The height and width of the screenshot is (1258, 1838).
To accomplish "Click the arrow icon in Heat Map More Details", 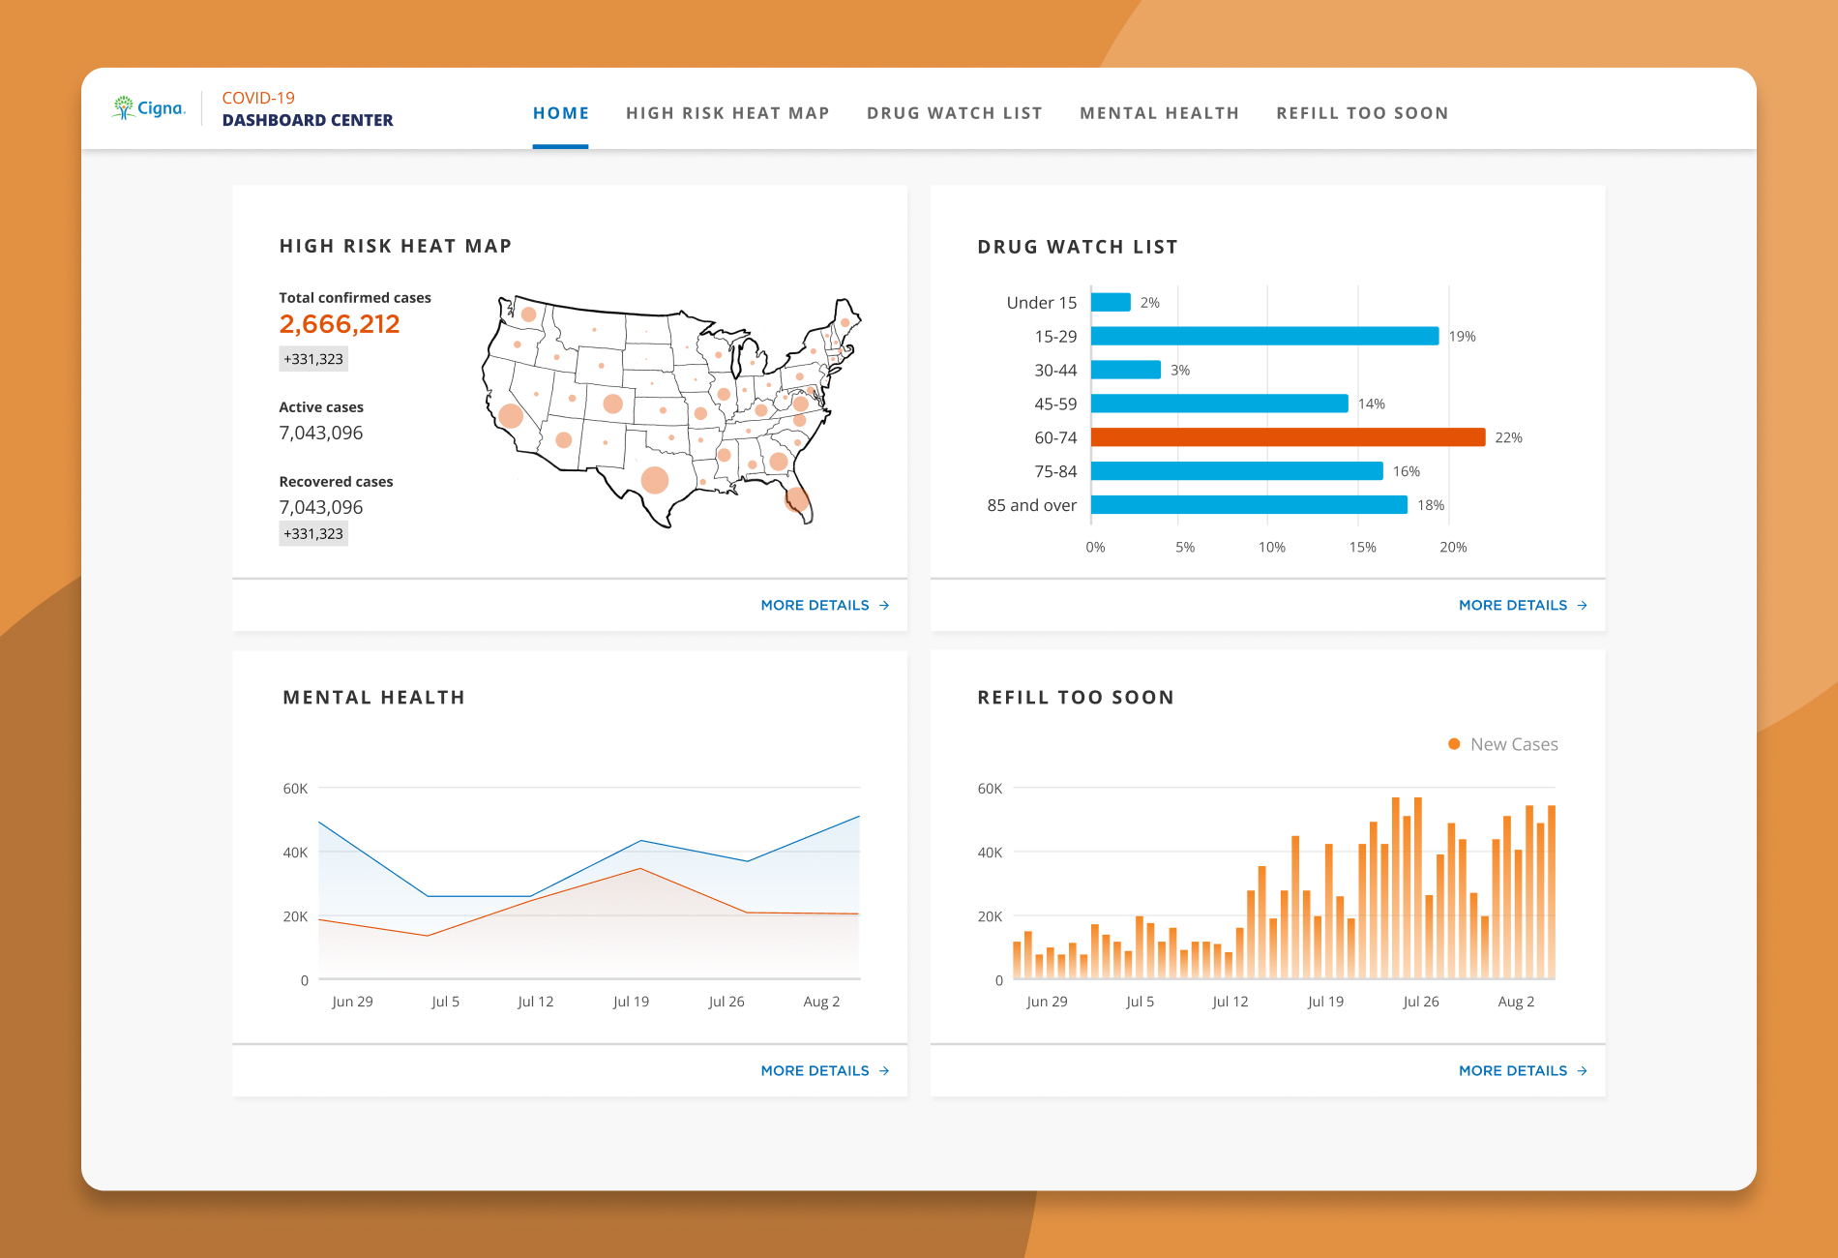I will [x=884, y=606].
